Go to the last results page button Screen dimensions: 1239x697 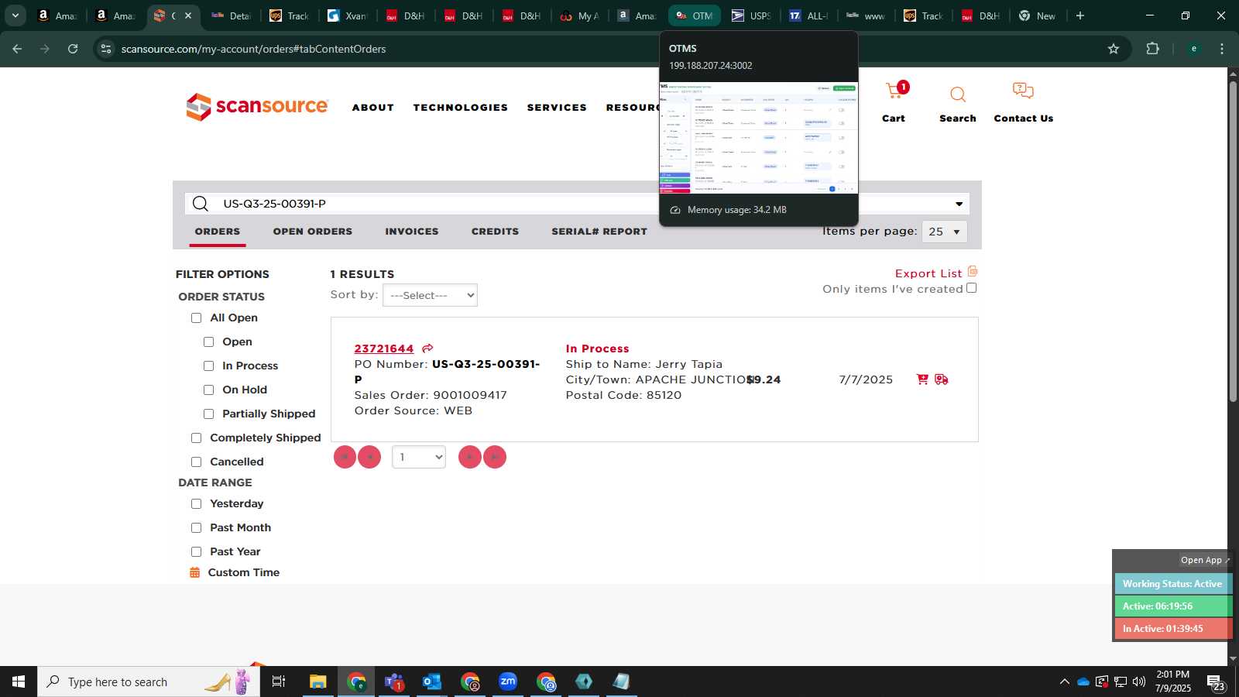[x=495, y=457]
